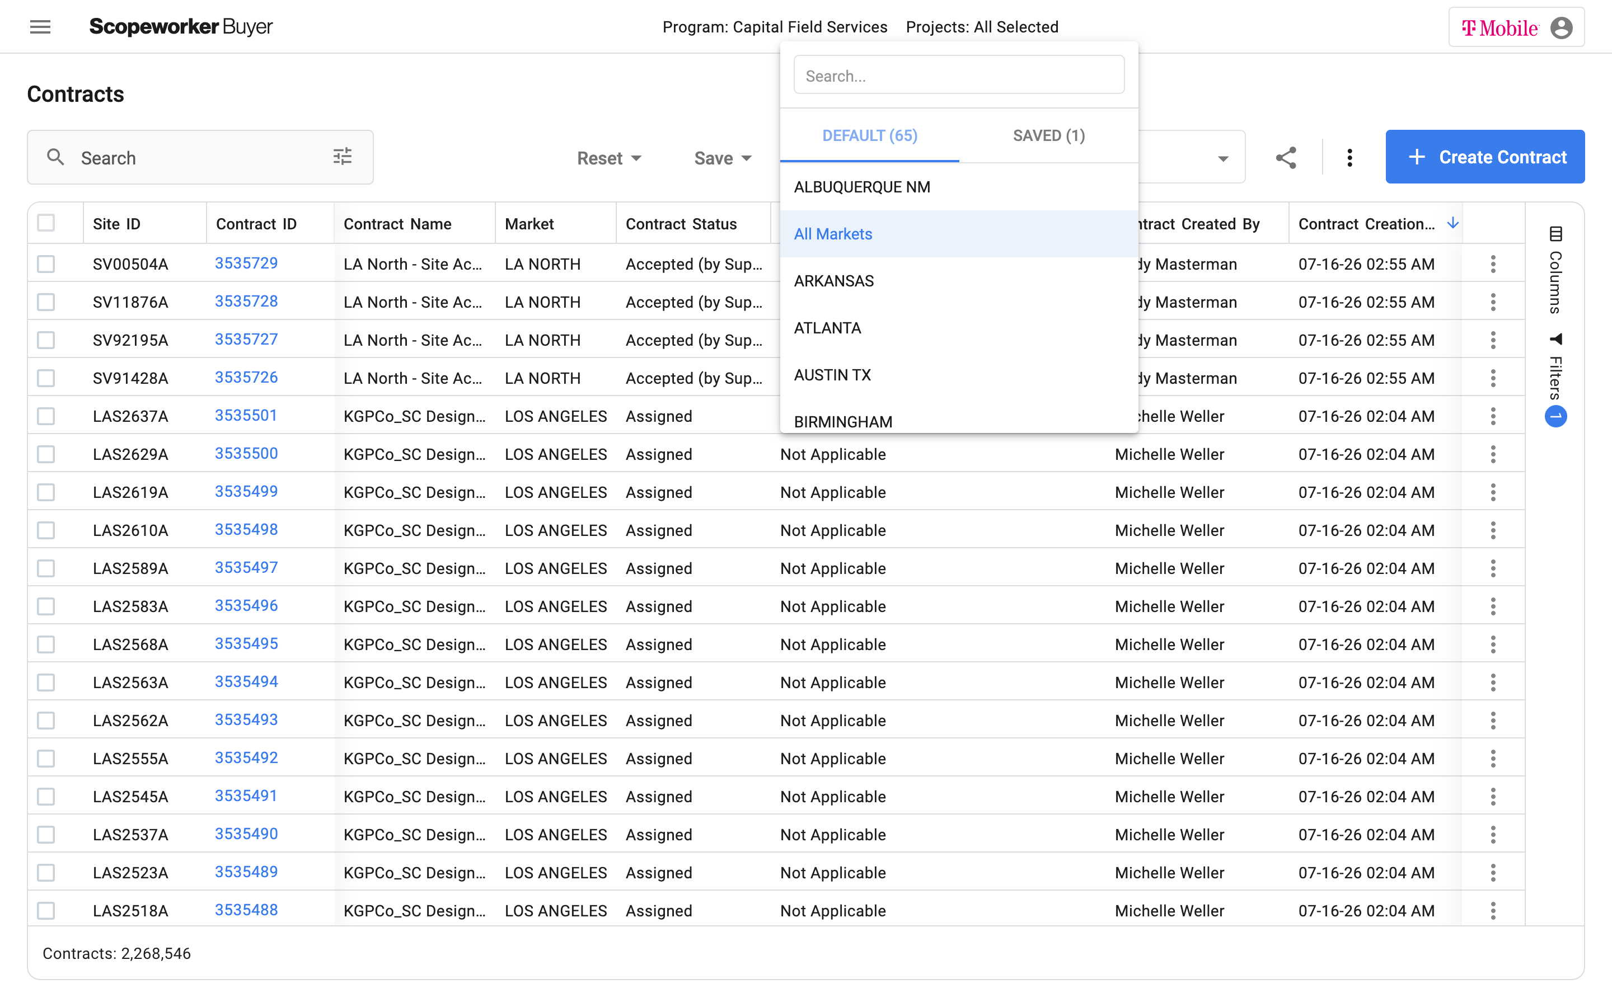
Task: Open the Columns side panel
Action: (x=1555, y=270)
